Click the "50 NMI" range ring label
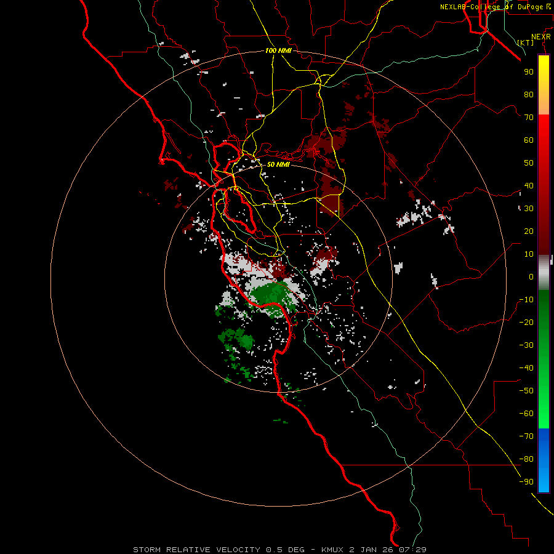This screenshot has width=554, height=554. pos(278,164)
